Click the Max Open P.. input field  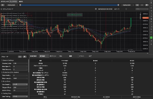[20, 66]
